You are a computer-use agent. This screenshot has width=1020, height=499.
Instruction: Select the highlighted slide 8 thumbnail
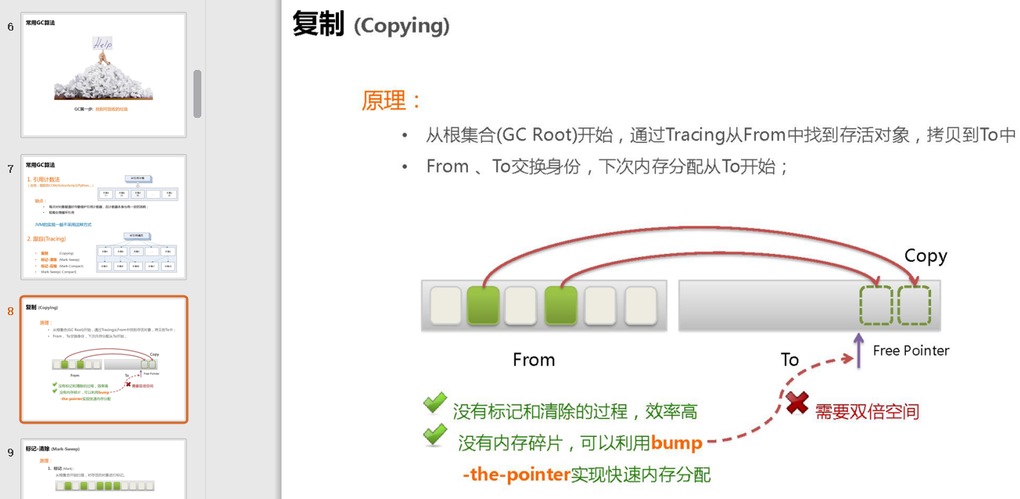(104, 359)
